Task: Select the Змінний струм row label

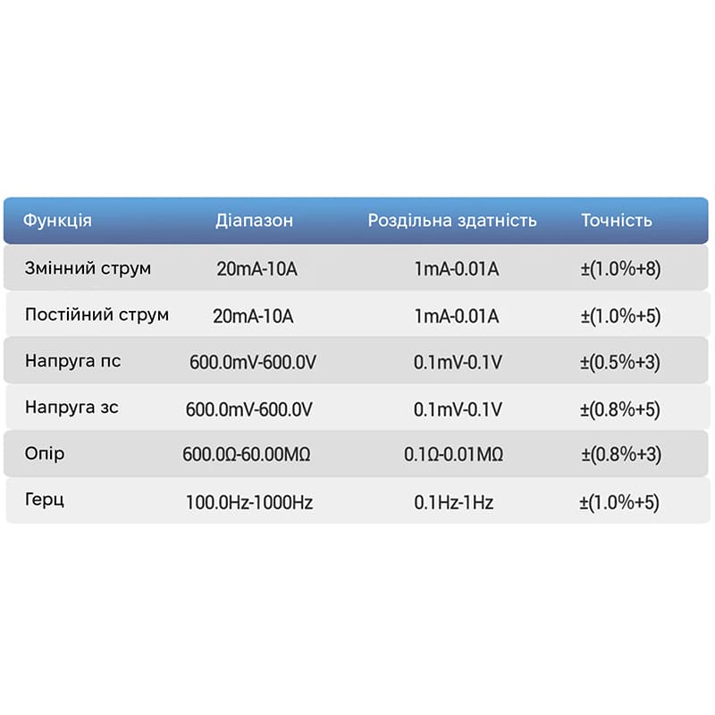Action: click(x=88, y=269)
